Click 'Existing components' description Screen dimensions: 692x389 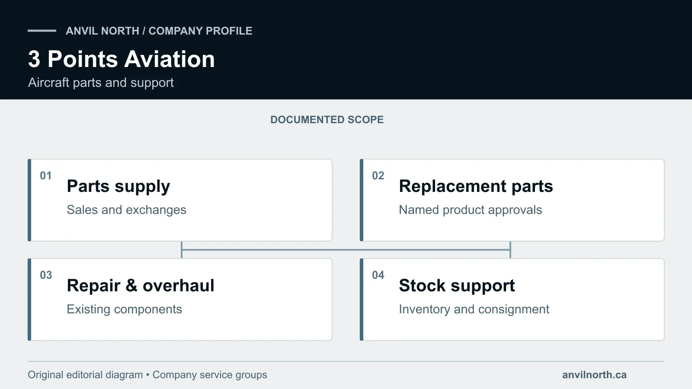pos(124,309)
